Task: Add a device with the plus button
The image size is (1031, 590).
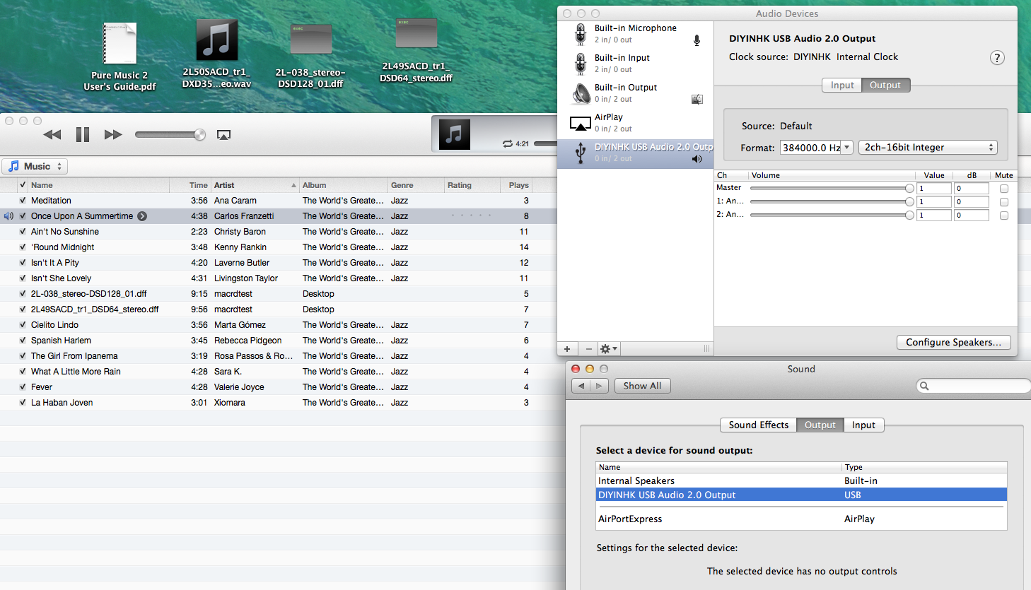Action: click(x=567, y=349)
